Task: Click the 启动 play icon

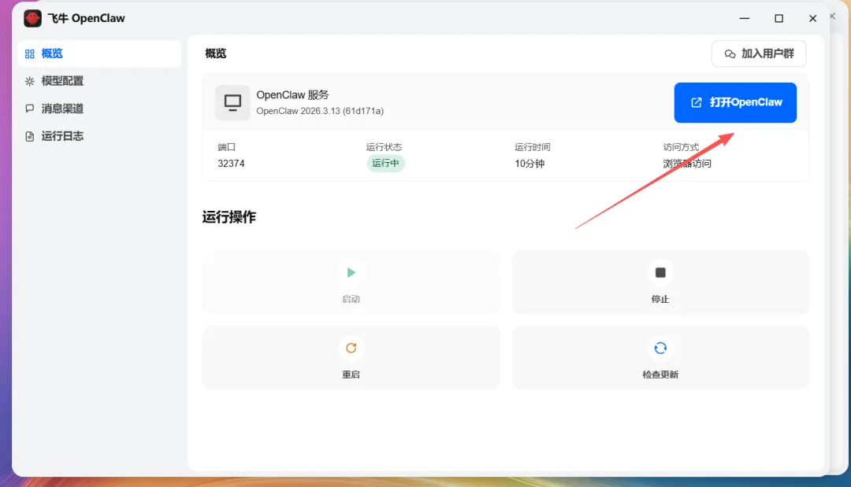Action: [x=351, y=272]
